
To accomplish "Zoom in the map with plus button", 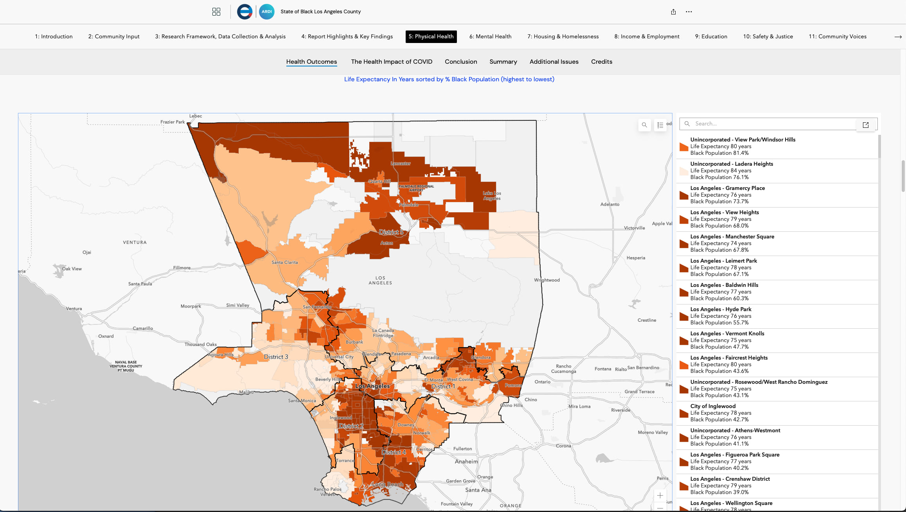I will click(x=660, y=496).
